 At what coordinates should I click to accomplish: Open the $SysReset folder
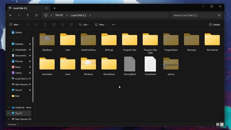(x=47, y=42)
